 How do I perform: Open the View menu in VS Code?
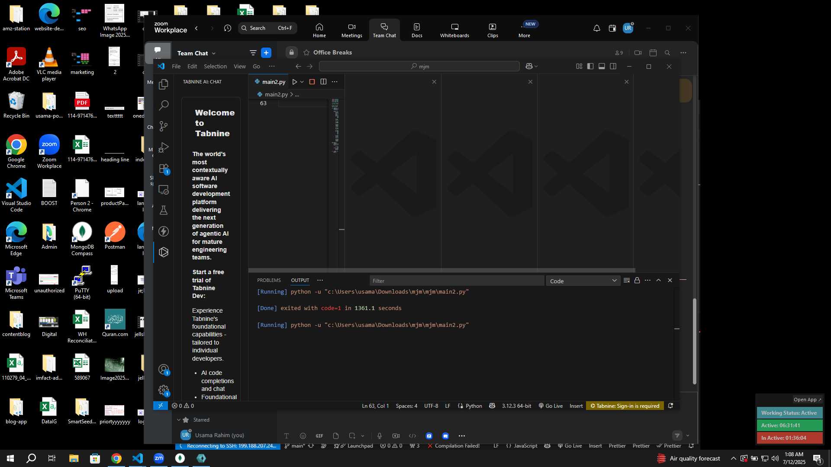pos(239,66)
